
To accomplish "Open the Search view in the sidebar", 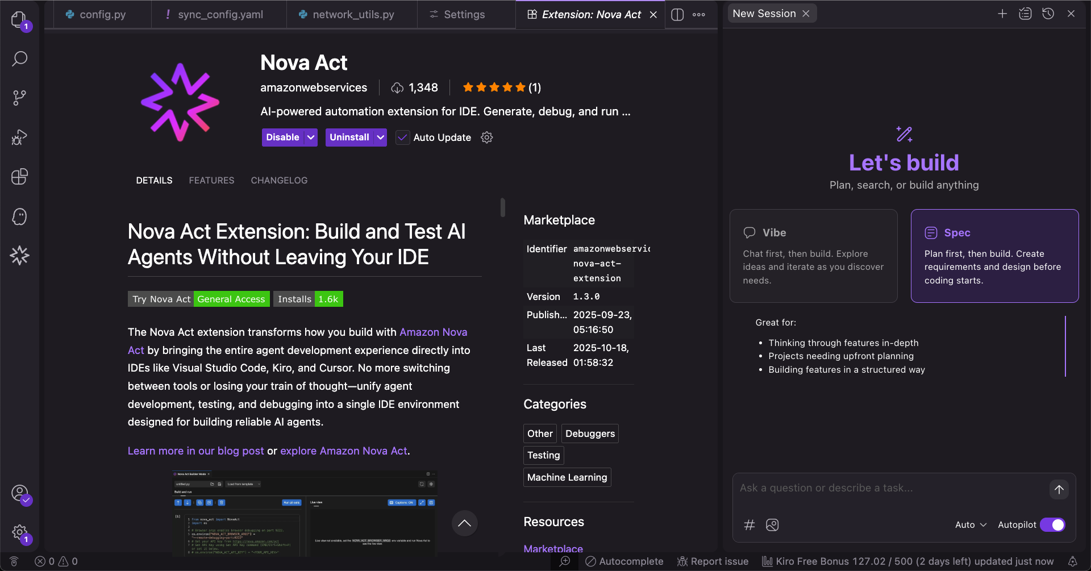I will [19, 59].
